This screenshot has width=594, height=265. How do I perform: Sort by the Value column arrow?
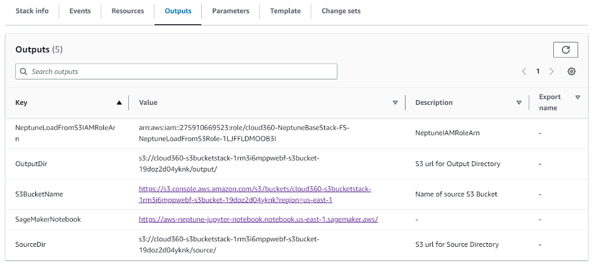(395, 102)
